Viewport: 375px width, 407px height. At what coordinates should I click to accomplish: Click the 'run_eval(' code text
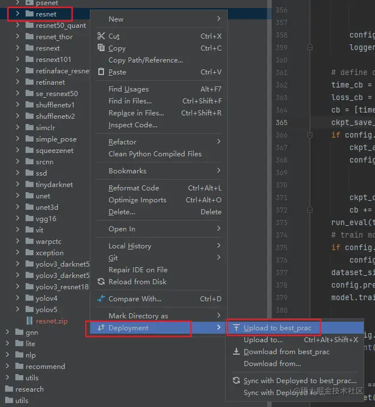(x=351, y=222)
